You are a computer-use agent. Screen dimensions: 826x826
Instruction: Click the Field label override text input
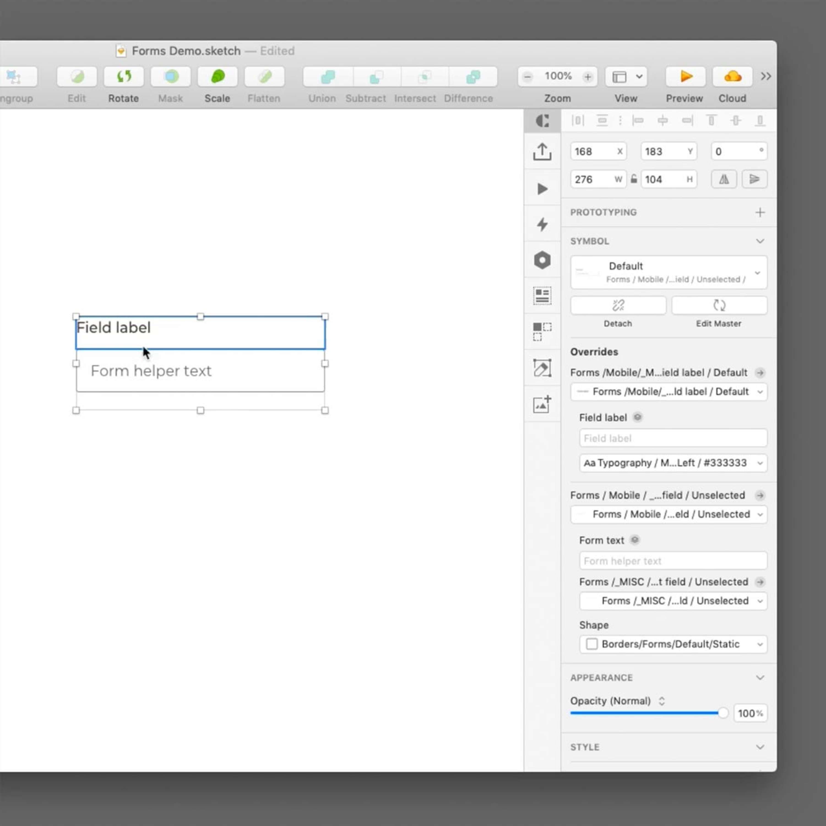[x=673, y=438]
